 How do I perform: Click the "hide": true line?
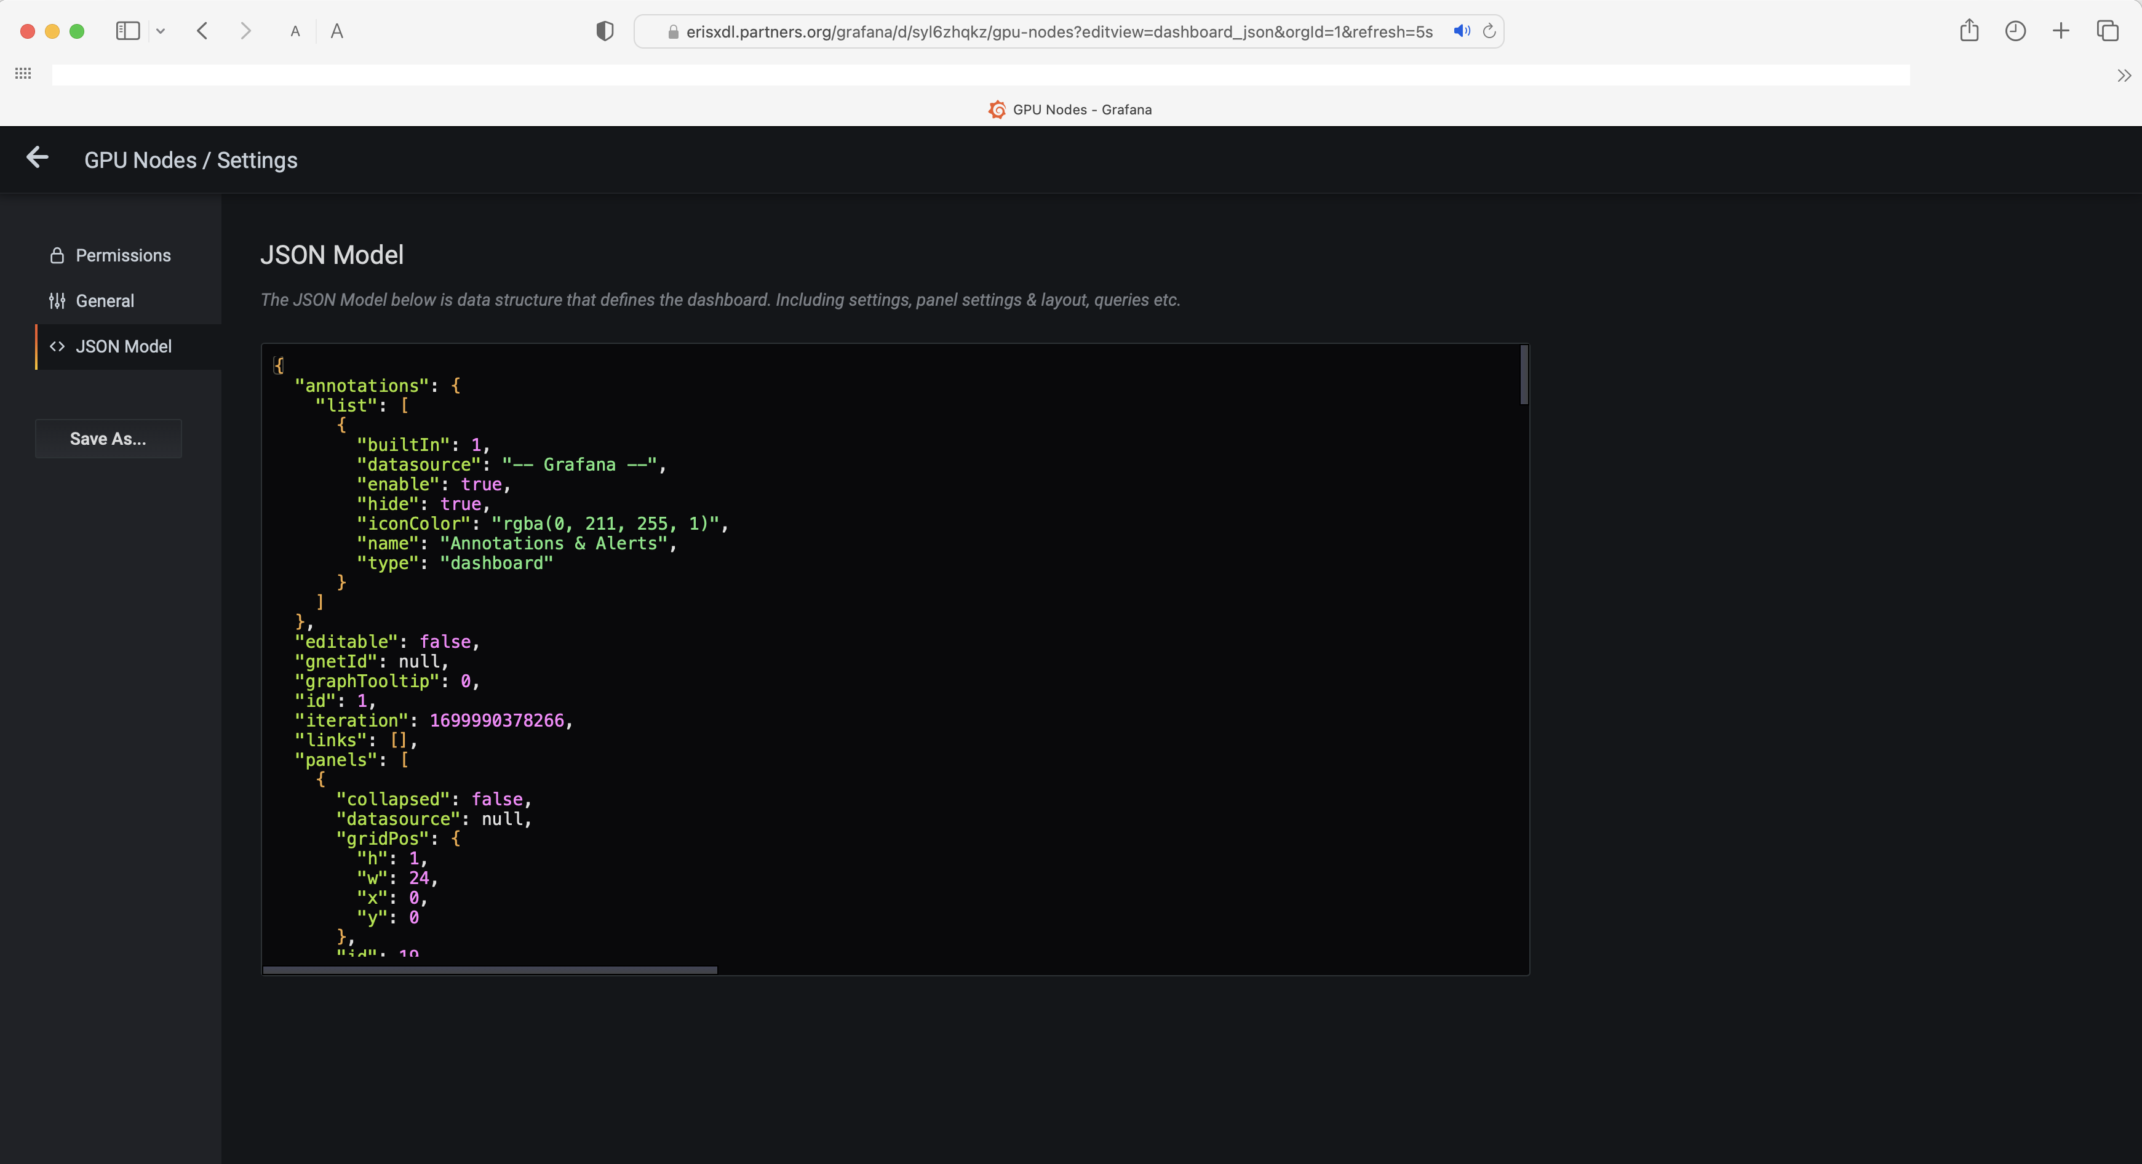423,504
